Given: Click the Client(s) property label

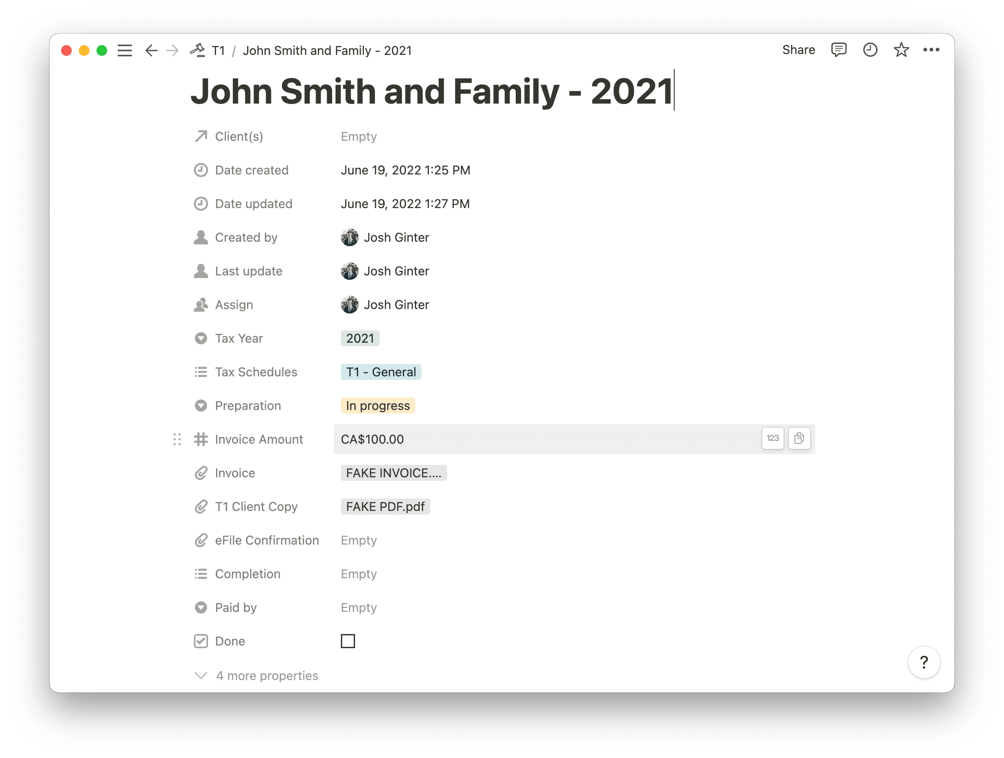Looking at the screenshot, I should click(239, 136).
